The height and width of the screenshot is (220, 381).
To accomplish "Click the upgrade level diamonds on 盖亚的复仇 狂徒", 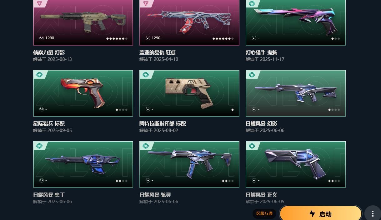I will [223, 39].
